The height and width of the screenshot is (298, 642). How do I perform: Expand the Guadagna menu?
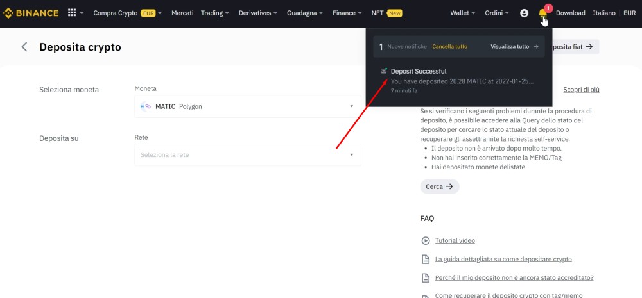point(304,13)
